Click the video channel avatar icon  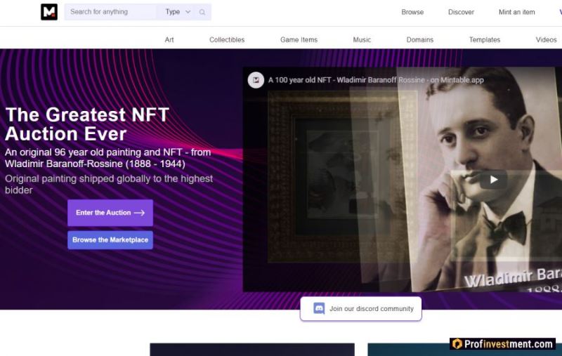256,80
